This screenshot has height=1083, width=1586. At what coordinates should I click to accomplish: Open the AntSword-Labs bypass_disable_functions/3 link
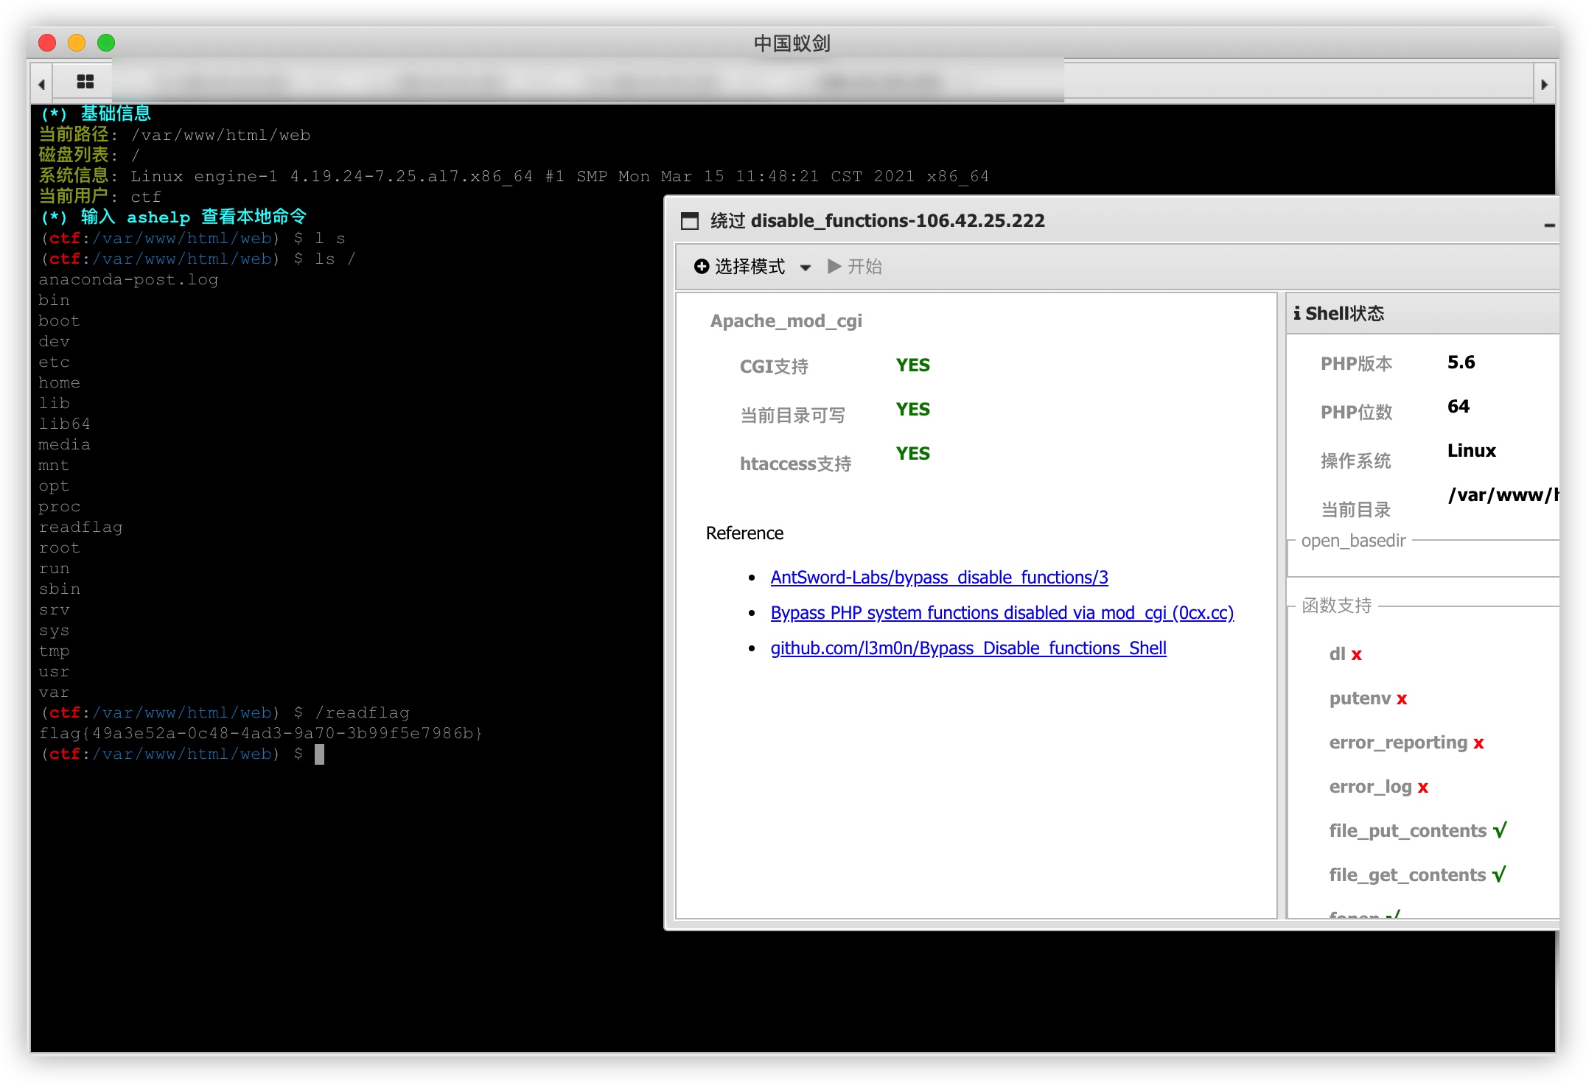(x=939, y=578)
